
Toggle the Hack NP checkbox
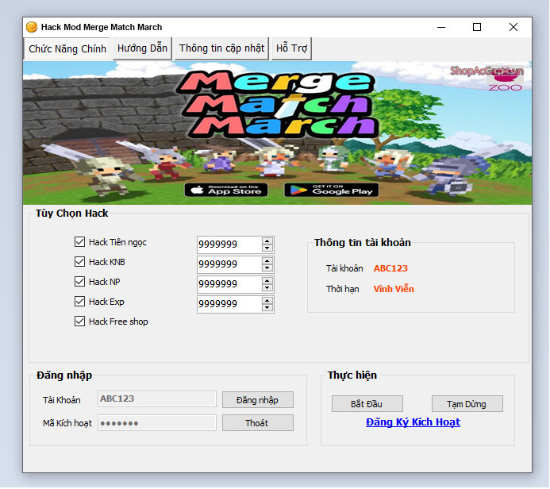point(79,281)
